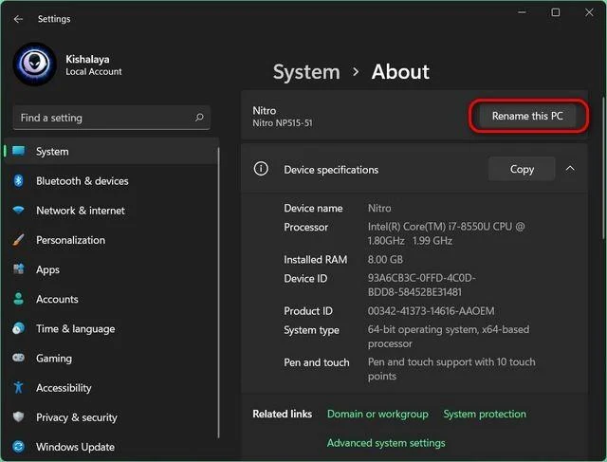Open Advanced system settings link
This screenshot has height=462, width=607.
pos(386,443)
